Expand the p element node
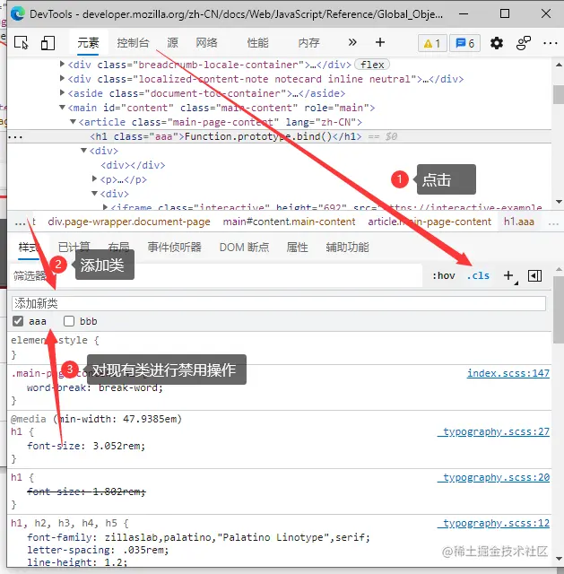This screenshot has height=574, width=564. (94, 179)
